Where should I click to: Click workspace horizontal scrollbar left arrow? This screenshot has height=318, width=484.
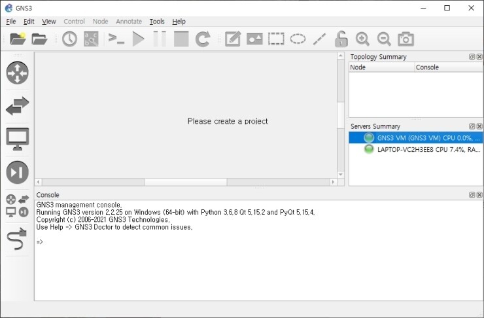[39, 182]
